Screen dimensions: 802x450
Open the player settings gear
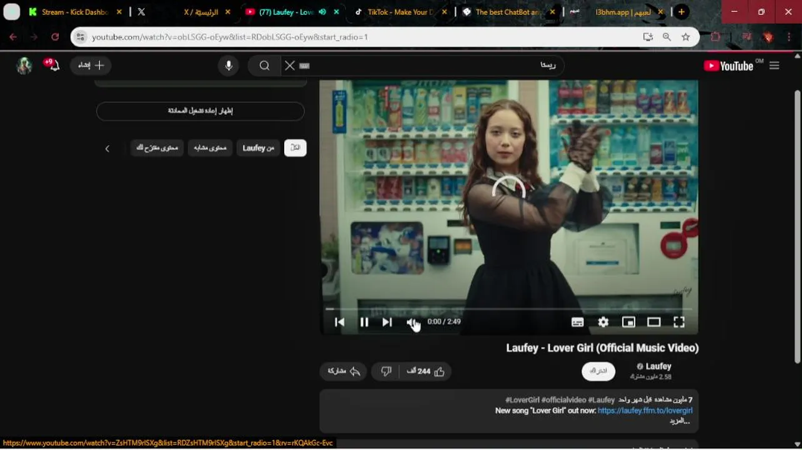click(x=603, y=322)
